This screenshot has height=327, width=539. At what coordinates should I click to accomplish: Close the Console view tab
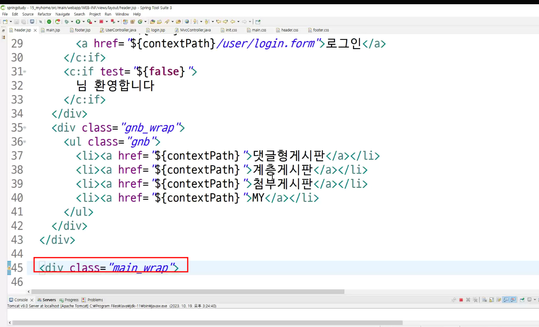tap(32, 300)
